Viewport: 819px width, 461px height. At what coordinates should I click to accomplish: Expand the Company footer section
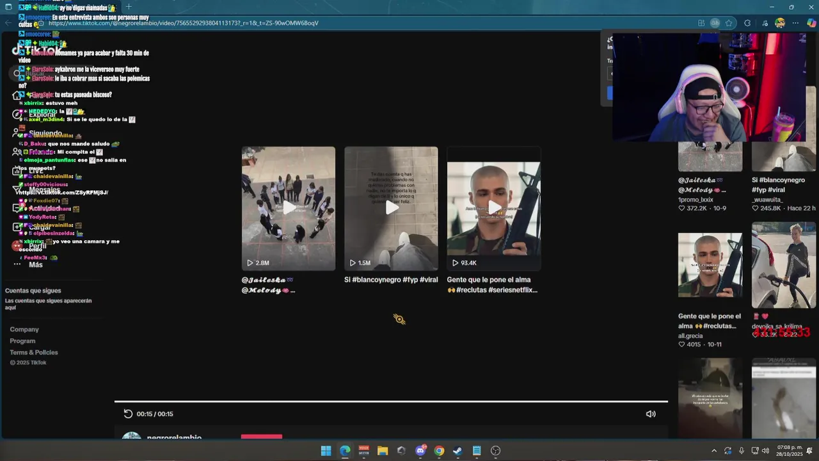pos(24,329)
